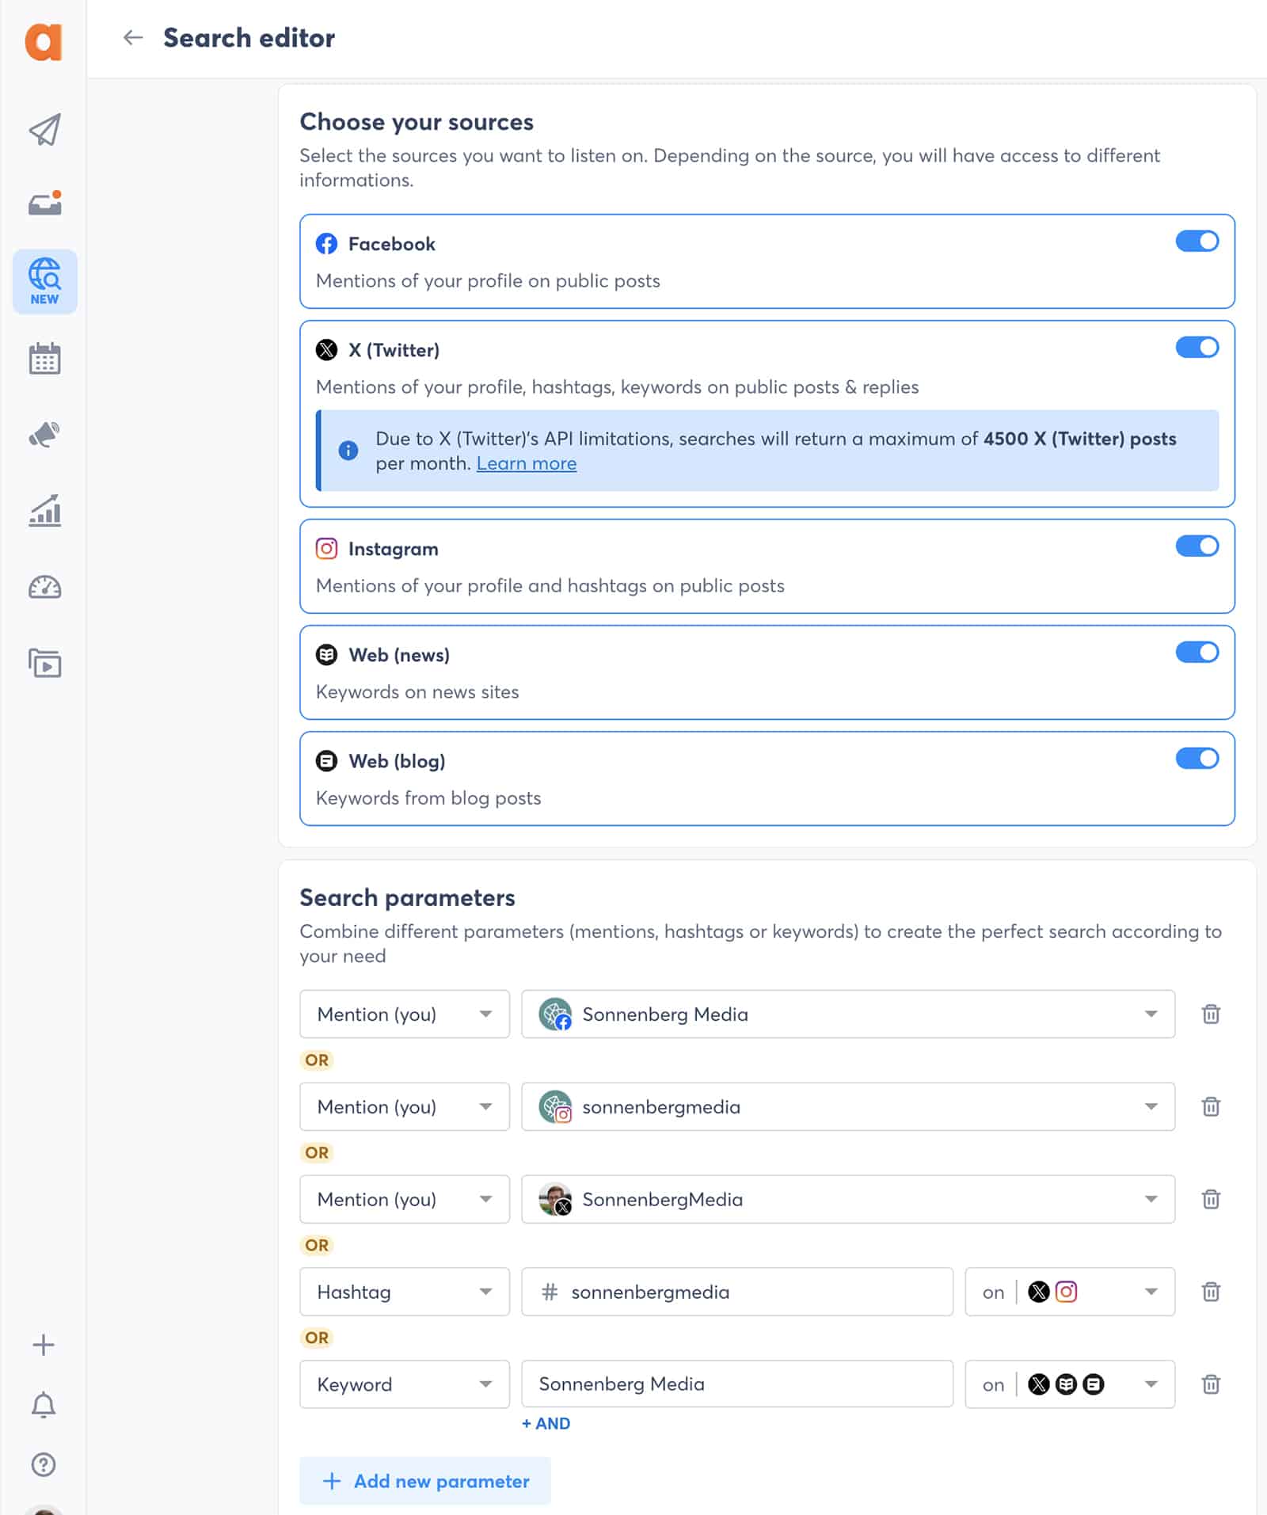Click the info icon in the X API notice
The height and width of the screenshot is (1515, 1267).
(x=348, y=451)
